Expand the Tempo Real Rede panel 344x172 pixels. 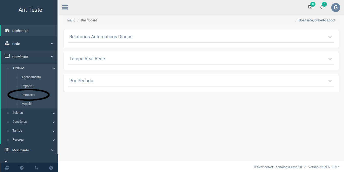point(330,59)
